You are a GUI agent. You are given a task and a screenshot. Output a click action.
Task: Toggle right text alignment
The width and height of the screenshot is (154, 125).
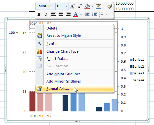(x=68, y=15)
